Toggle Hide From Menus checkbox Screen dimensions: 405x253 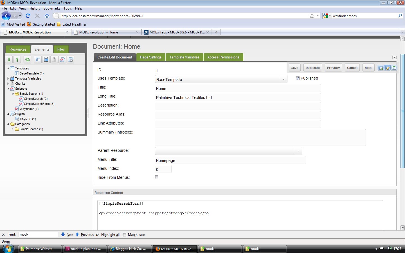click(157, 177)
